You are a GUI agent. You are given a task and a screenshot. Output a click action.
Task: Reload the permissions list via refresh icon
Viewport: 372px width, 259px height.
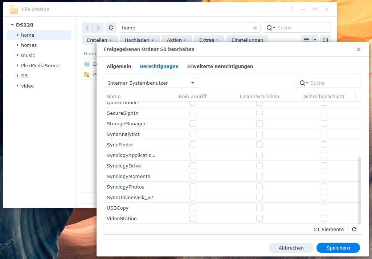tap(354, 229)
